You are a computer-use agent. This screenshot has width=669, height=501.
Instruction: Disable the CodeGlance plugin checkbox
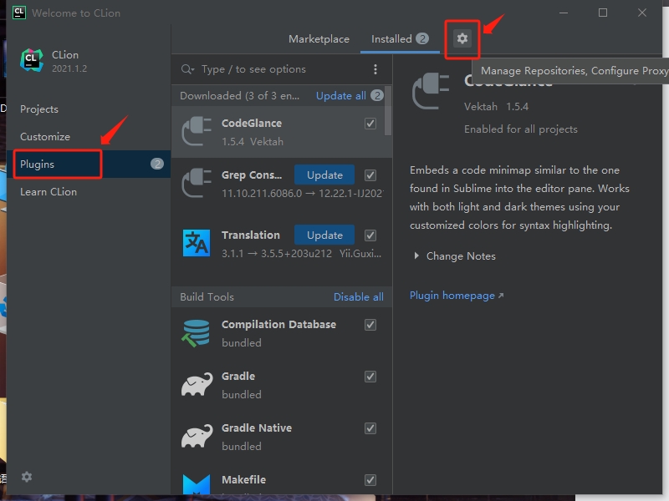tap(370, 124)
